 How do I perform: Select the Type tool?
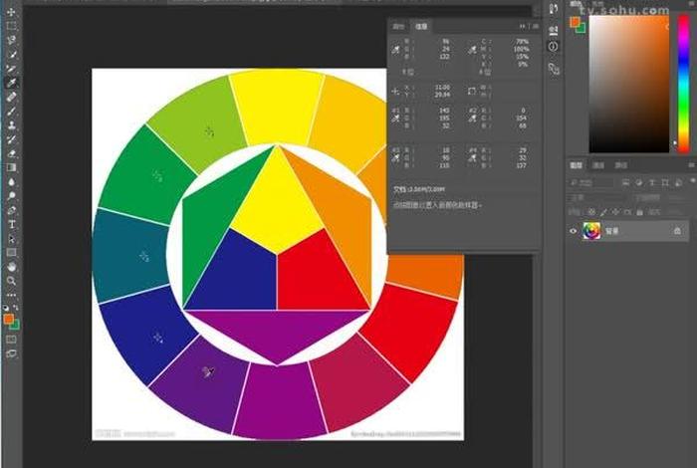[11, 224]
